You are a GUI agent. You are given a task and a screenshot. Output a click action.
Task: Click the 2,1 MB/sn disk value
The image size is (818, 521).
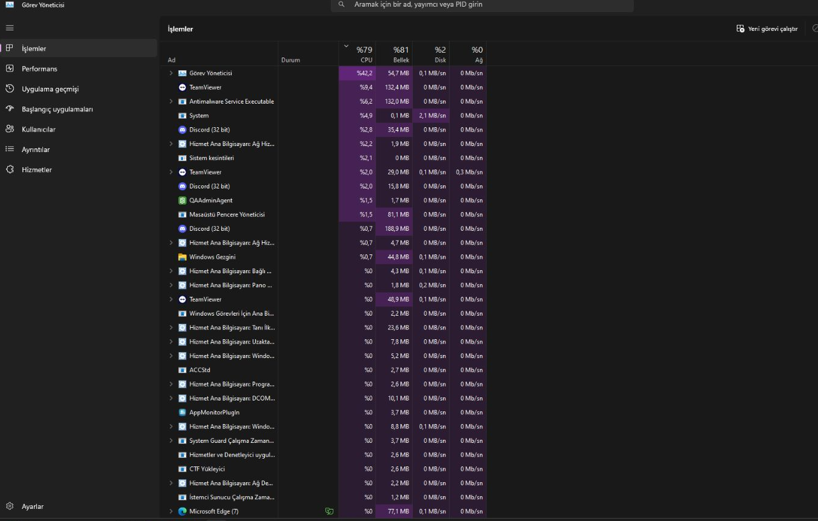pyautogui.click(x=431, y=116)
